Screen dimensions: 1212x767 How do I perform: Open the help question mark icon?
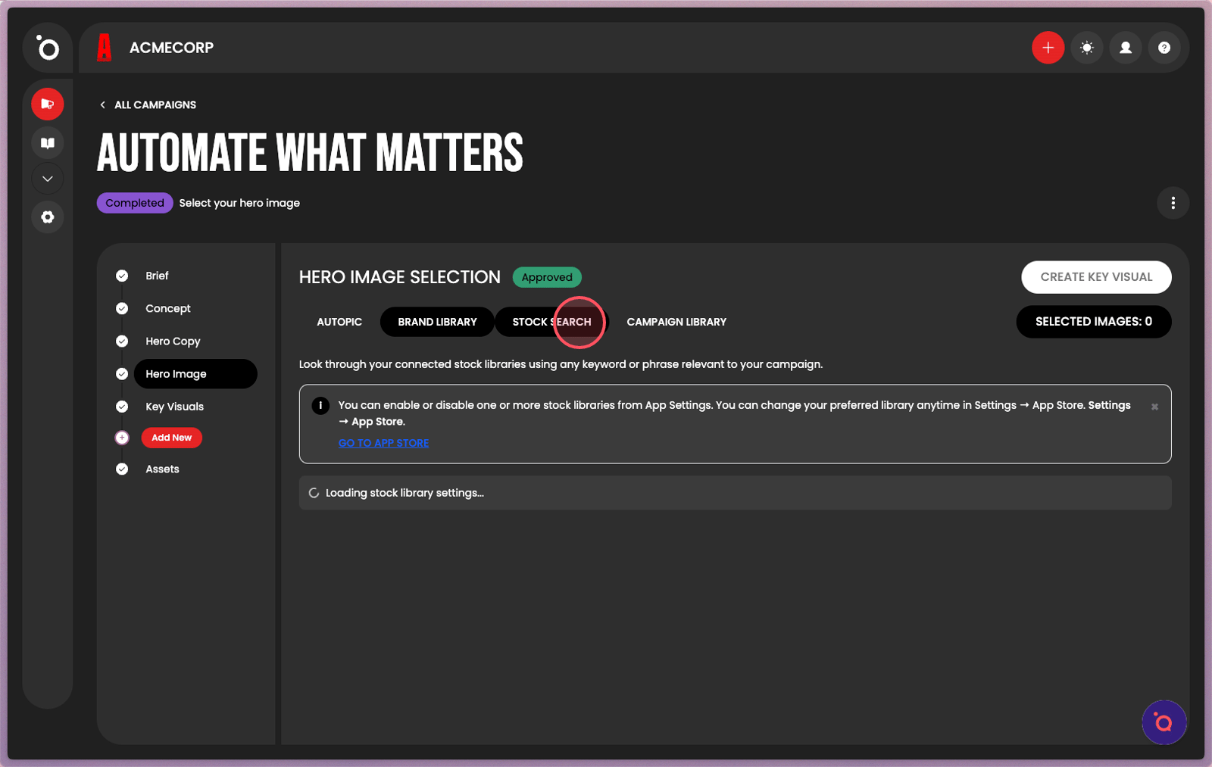(1164, 48)
